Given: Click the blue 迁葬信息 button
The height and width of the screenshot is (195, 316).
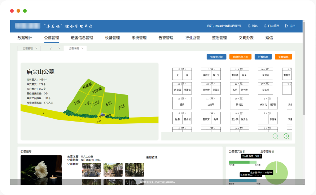Looking at the screenshot, I should pos(263,57).
